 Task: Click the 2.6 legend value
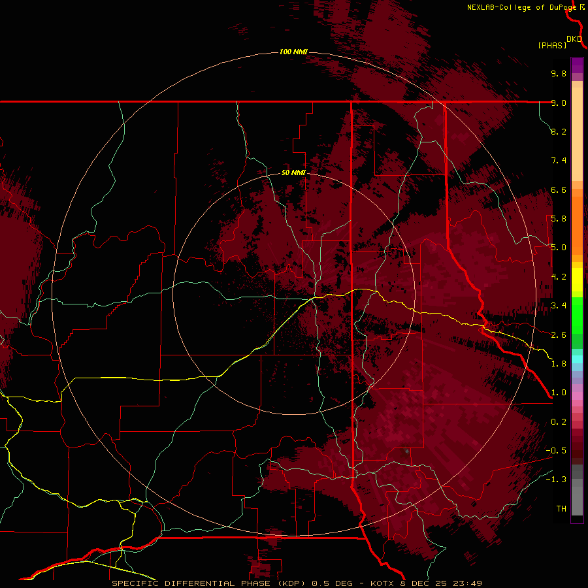559,335
